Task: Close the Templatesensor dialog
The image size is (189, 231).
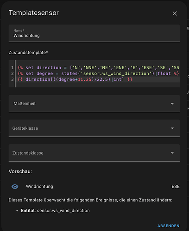Action: coord(175,13)
